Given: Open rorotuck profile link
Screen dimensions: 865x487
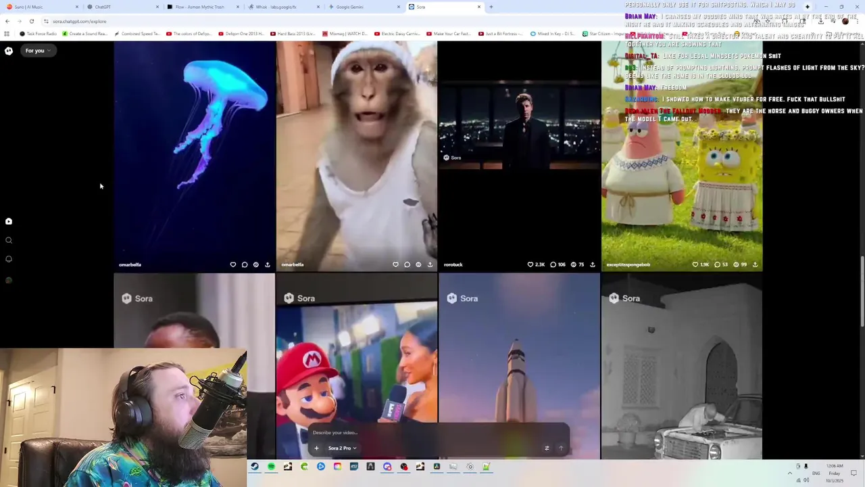Looking at the screenshot, I should point(453,264).
